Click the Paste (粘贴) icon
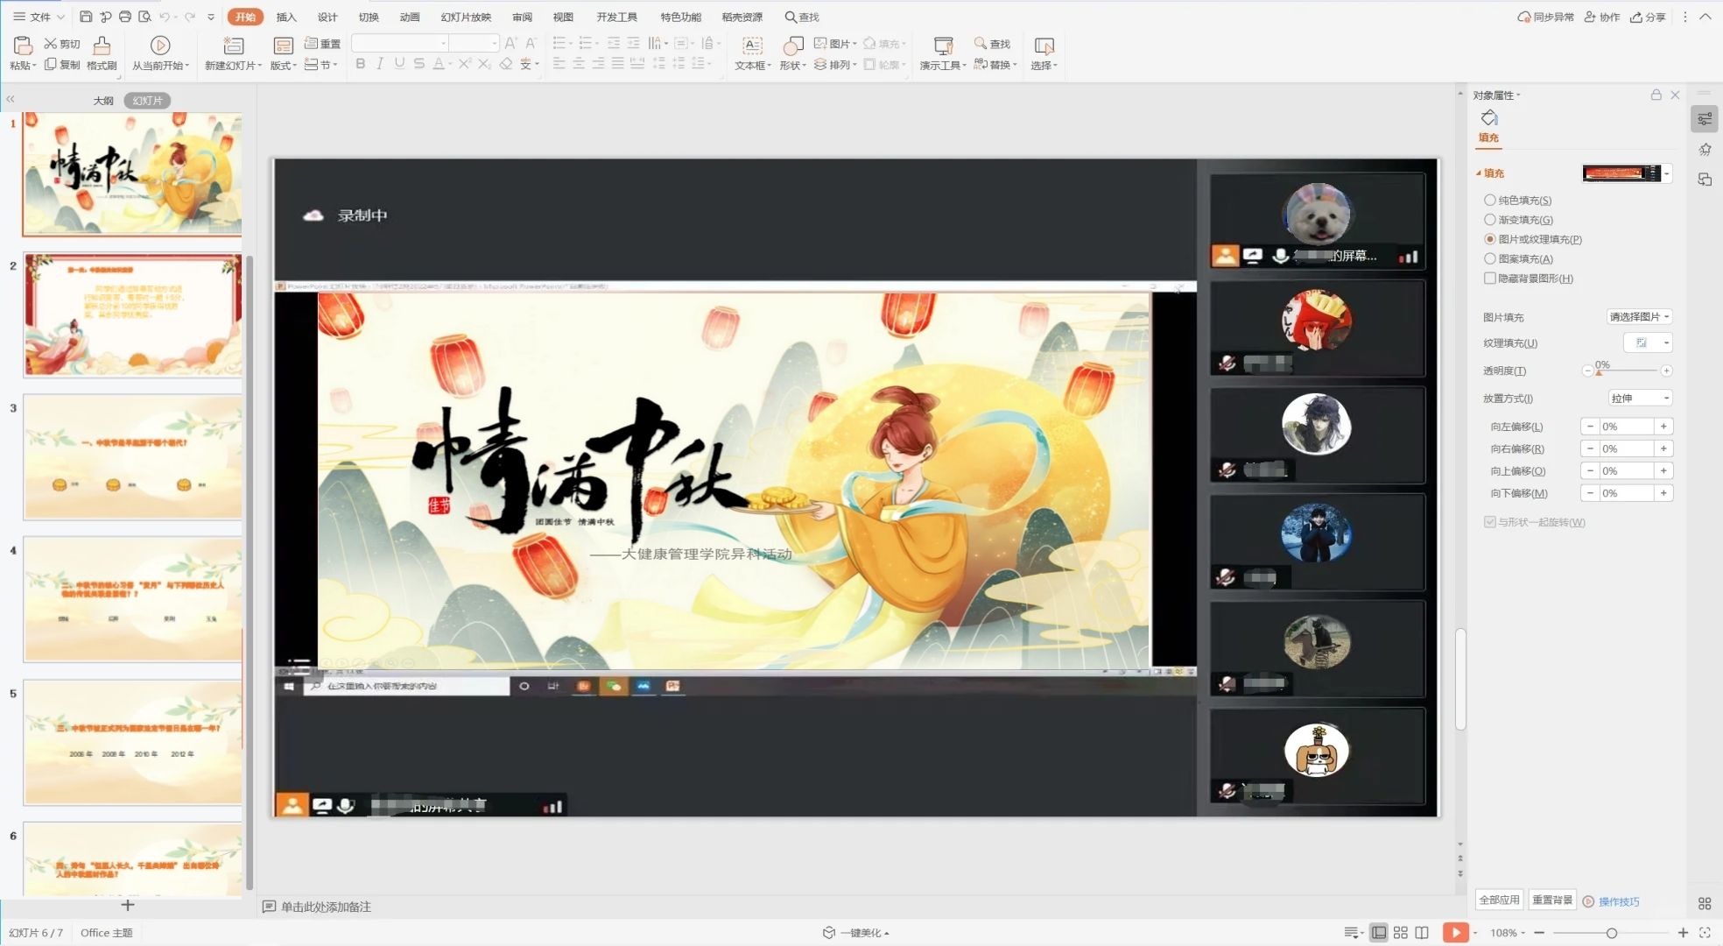Screen dimensions: 1723x946 pos(23,46)
